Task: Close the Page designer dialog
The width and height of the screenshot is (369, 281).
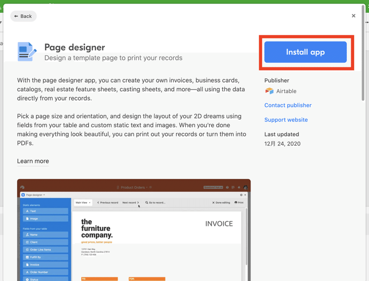Action: point(353,16)
